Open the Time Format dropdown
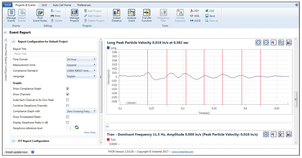Screen dimensions: 302x158 (81, 59)
